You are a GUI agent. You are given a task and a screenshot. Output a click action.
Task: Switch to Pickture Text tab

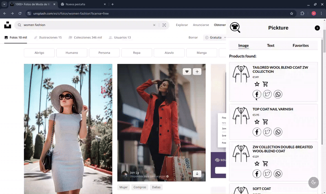point(271,46)
